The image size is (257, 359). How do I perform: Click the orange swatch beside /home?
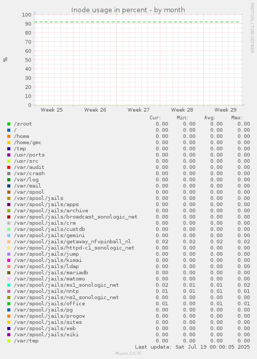(9, 136)
